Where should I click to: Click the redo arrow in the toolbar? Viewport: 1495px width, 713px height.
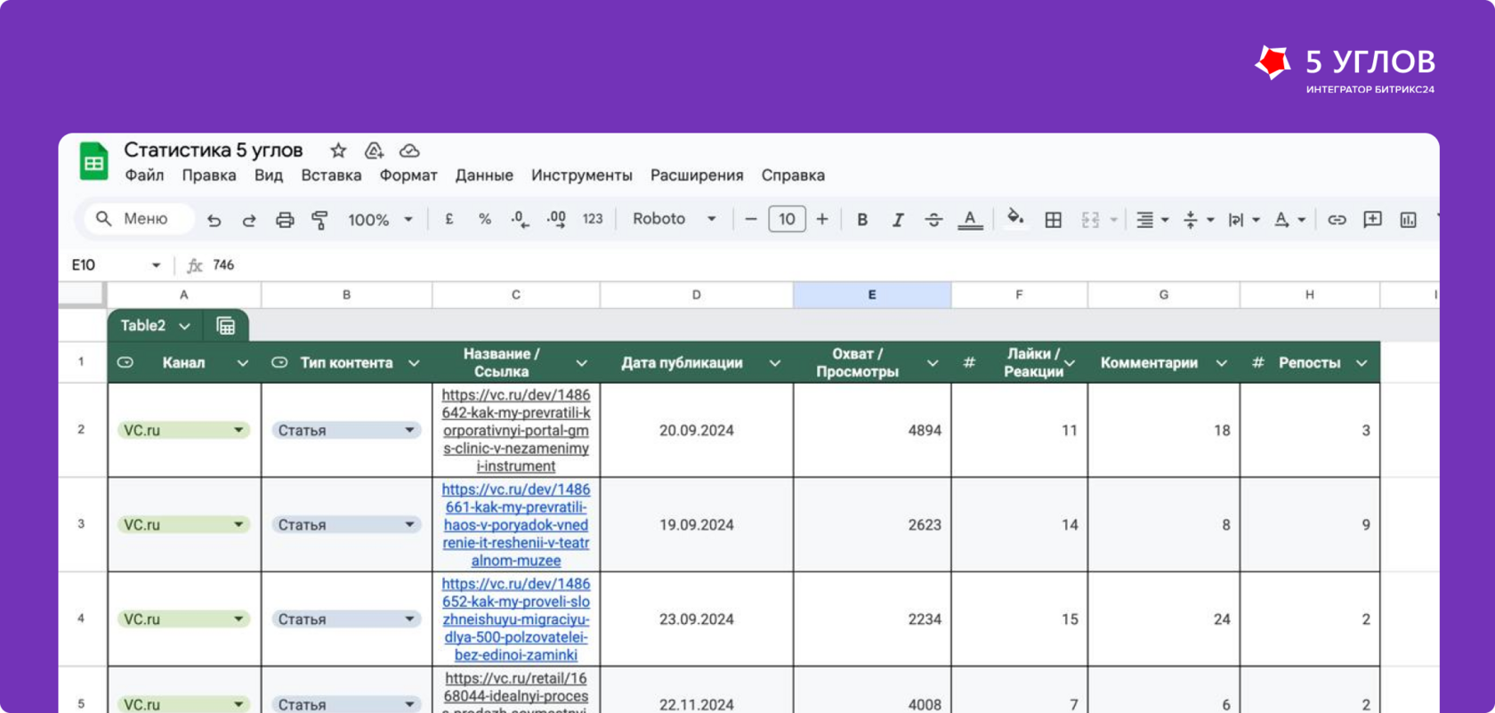249,220
